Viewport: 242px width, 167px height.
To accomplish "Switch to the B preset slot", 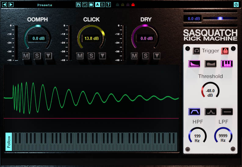I will click(103, 5).
